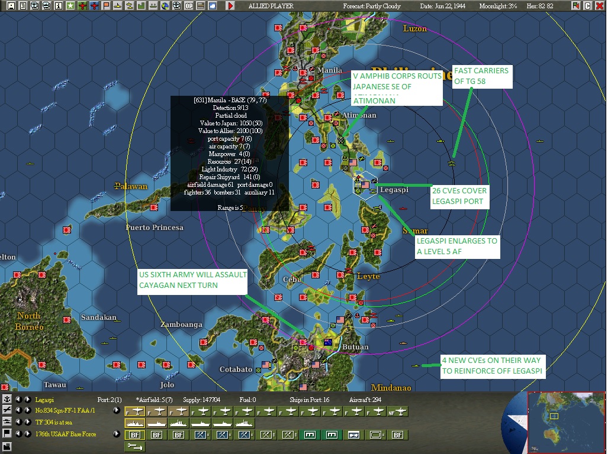
Task: Click the 'C' icon at top right
Action: pos(588,5)
